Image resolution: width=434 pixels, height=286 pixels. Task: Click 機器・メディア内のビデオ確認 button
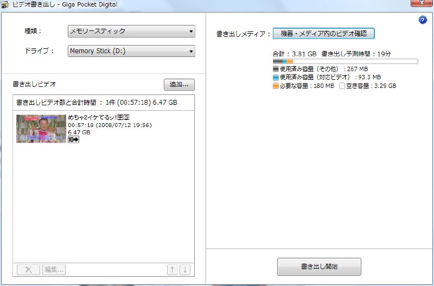pos(323,34)
